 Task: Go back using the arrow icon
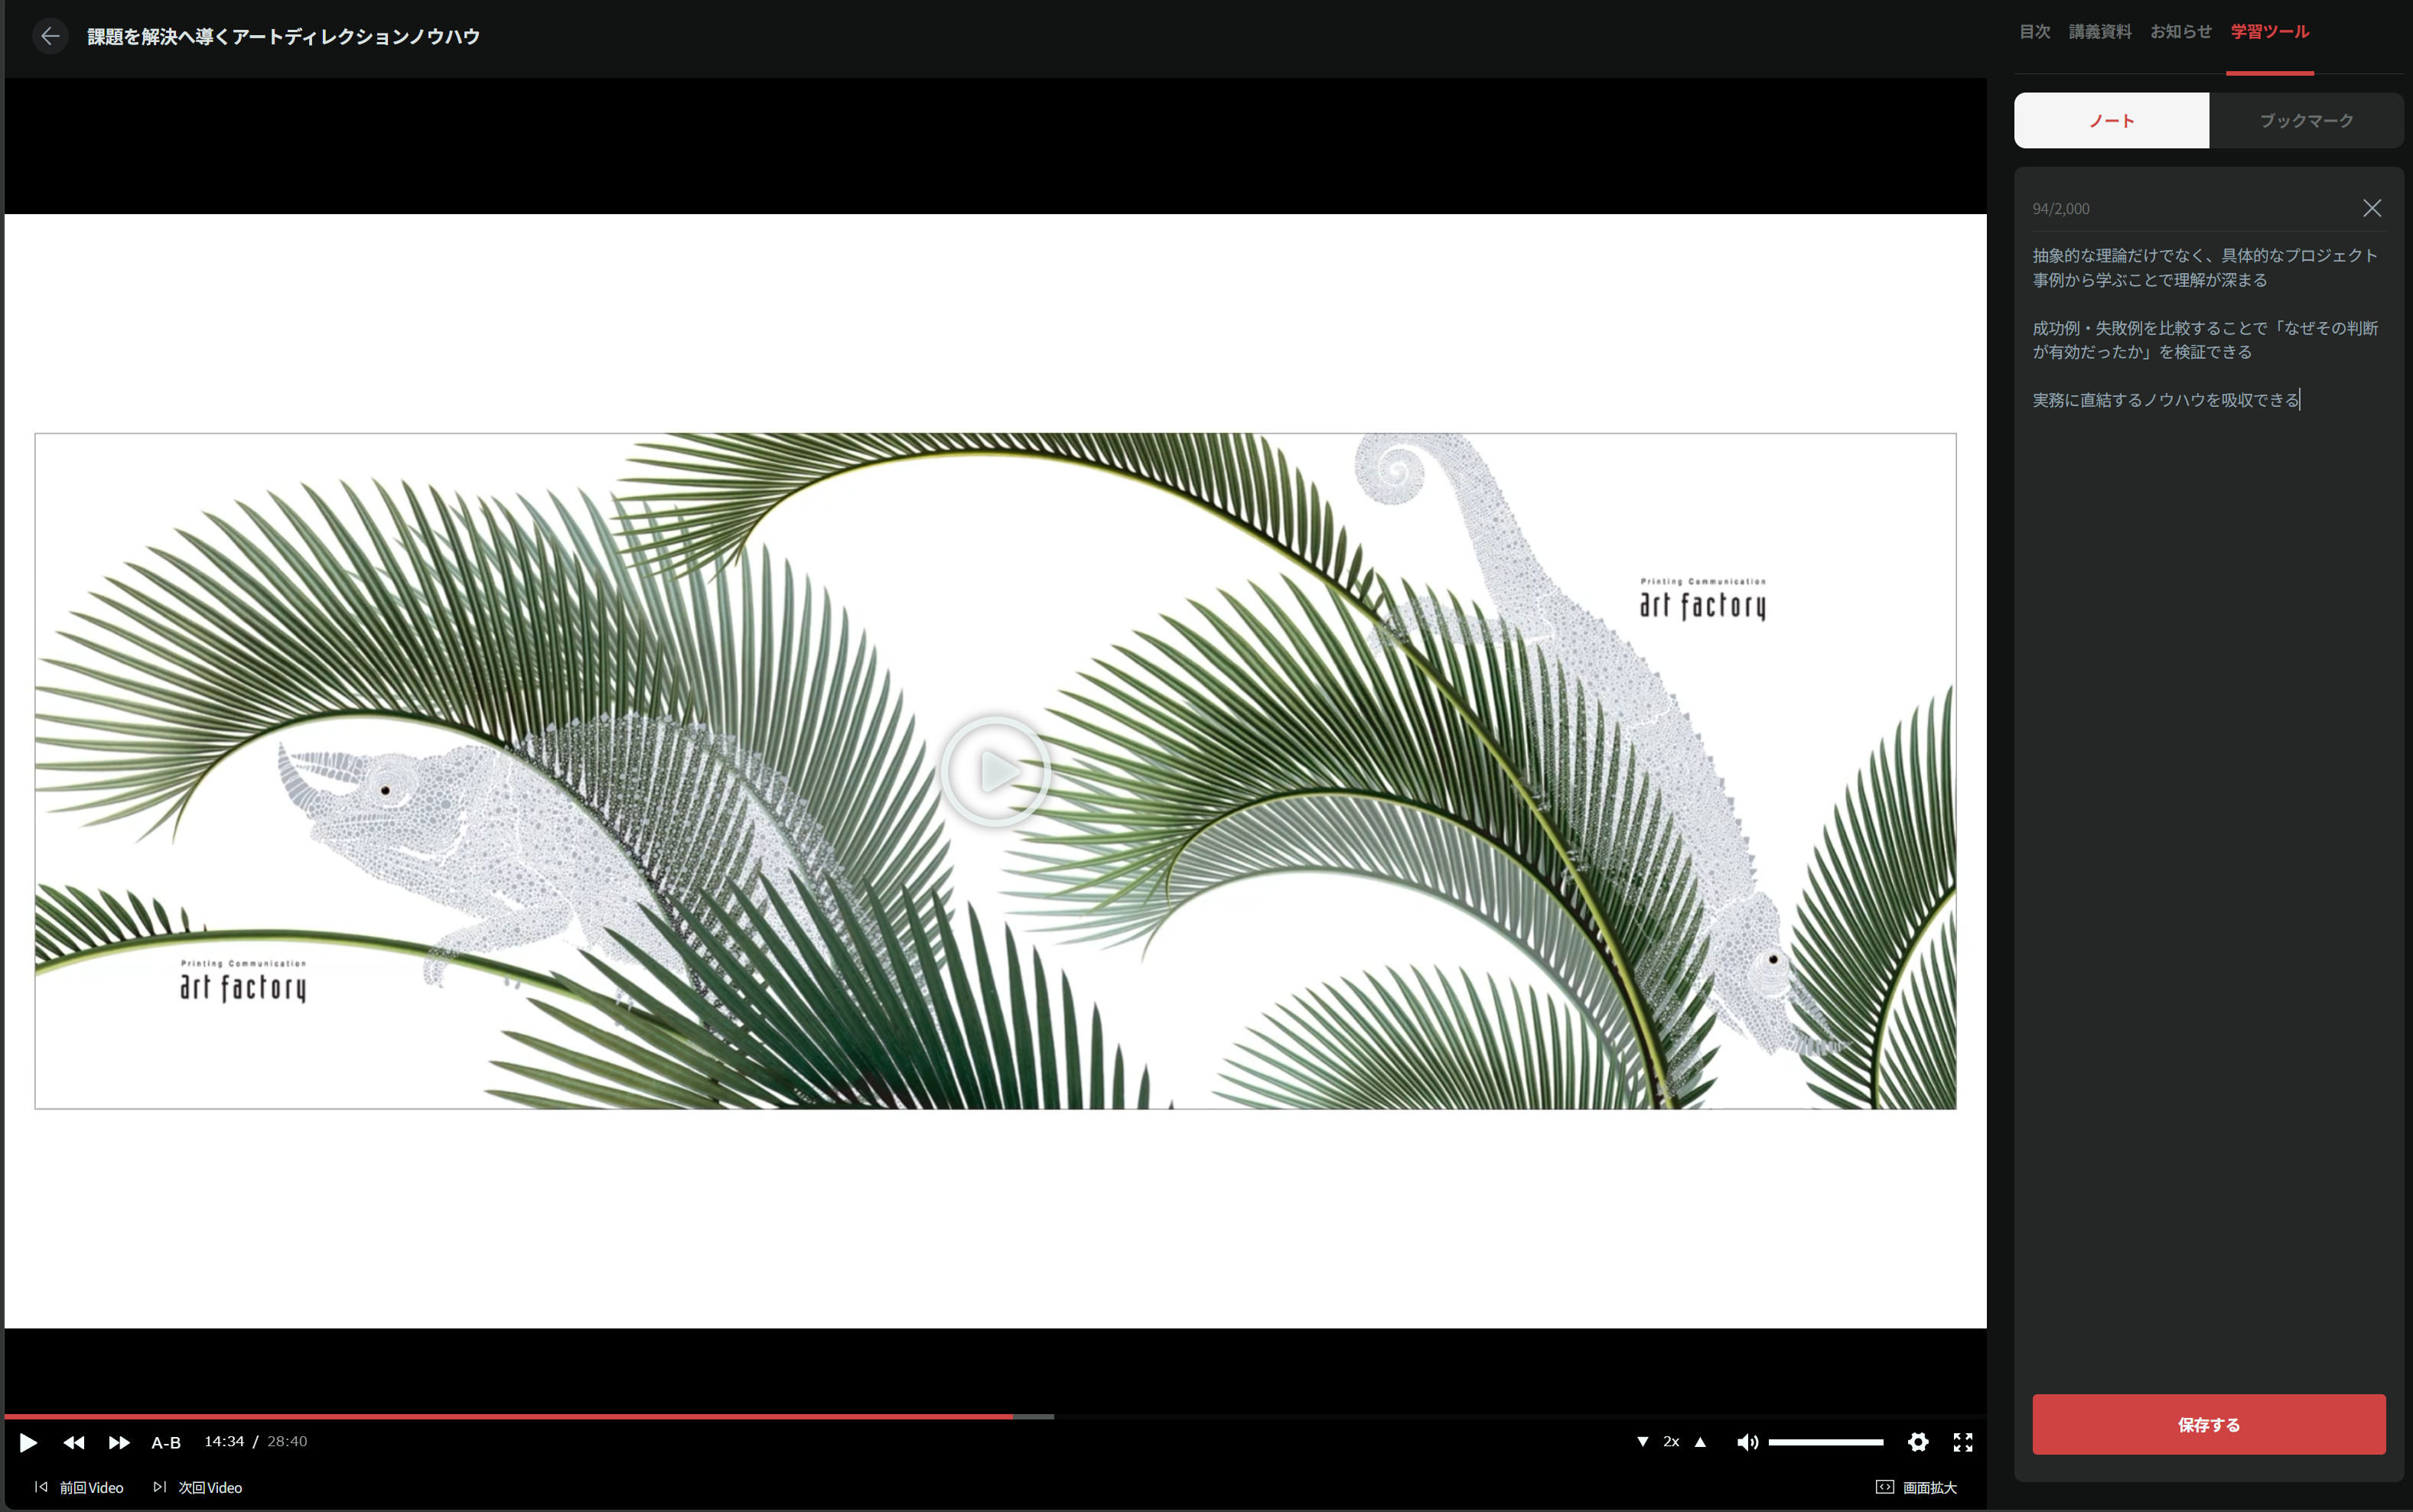50,37
